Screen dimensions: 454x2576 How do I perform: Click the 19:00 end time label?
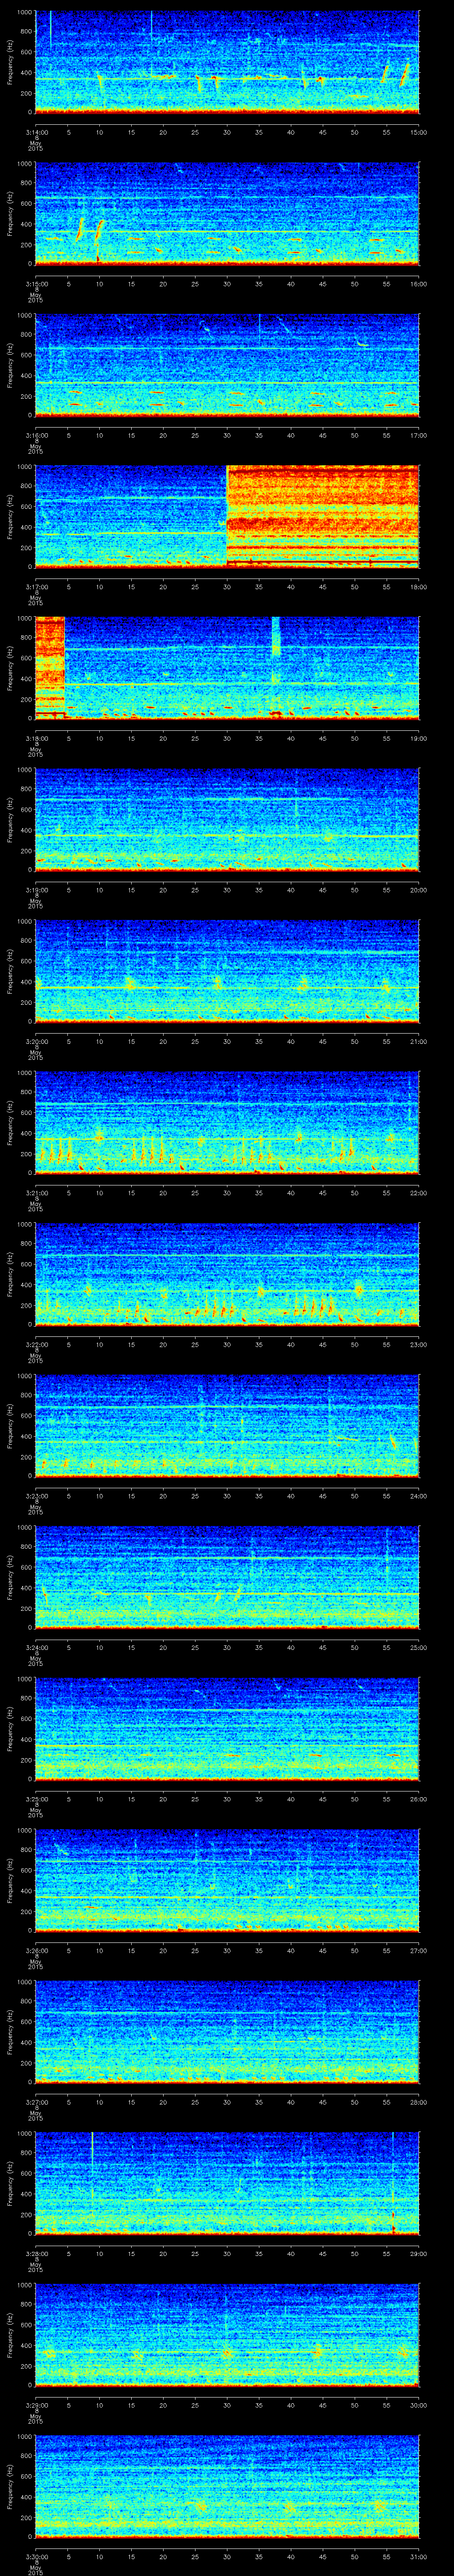pyautogui.click(x=419, y=738)
